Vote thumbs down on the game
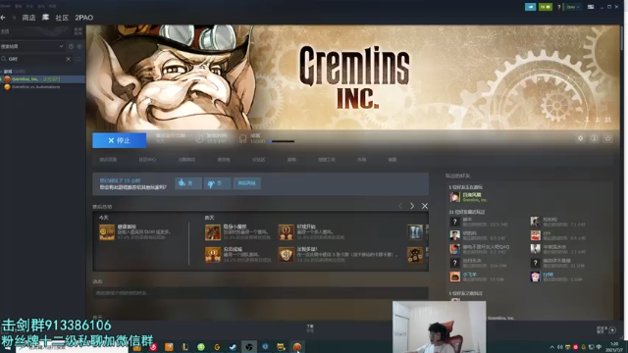 [x=217, y=183]
